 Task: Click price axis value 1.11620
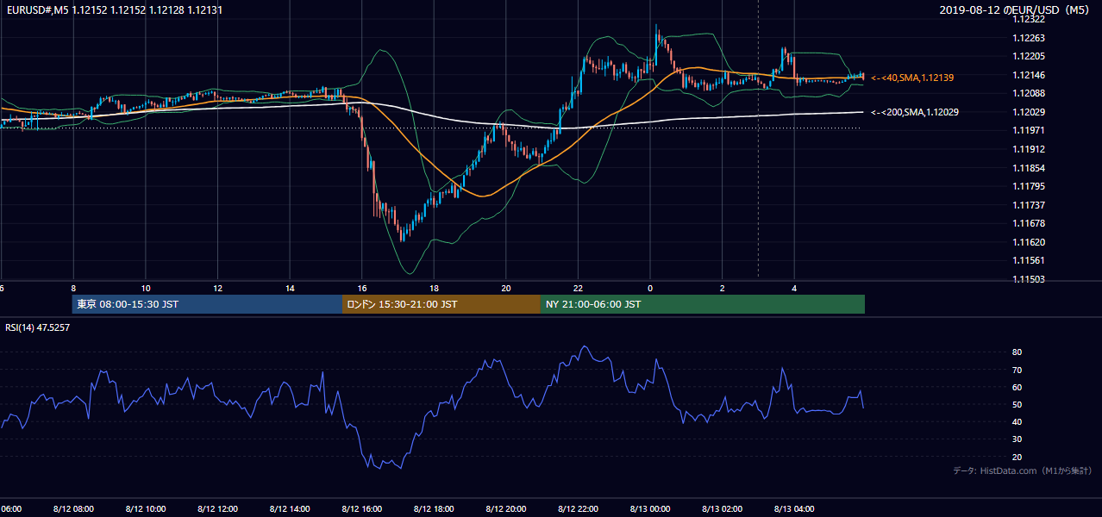tap(1029, 242)
